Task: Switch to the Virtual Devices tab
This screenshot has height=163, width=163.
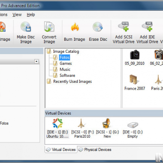Action: 61,150
